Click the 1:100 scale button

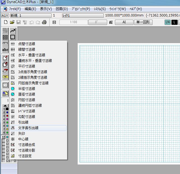73,22
